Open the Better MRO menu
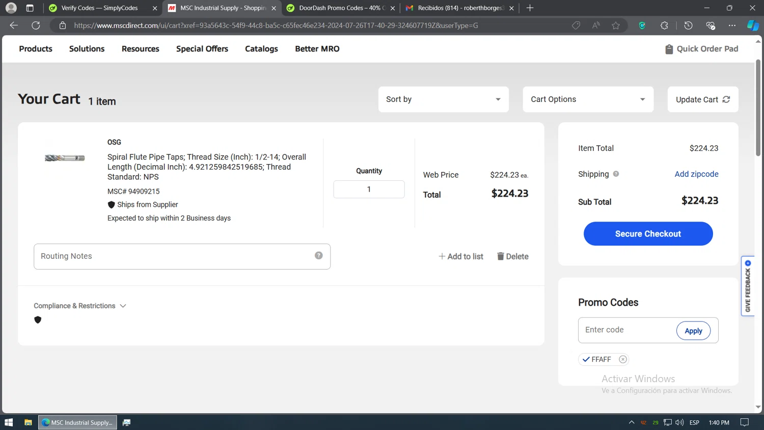 (317, 49)
